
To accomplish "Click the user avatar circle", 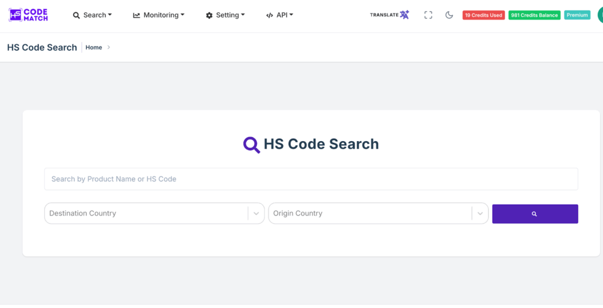I will click(600, 15).
